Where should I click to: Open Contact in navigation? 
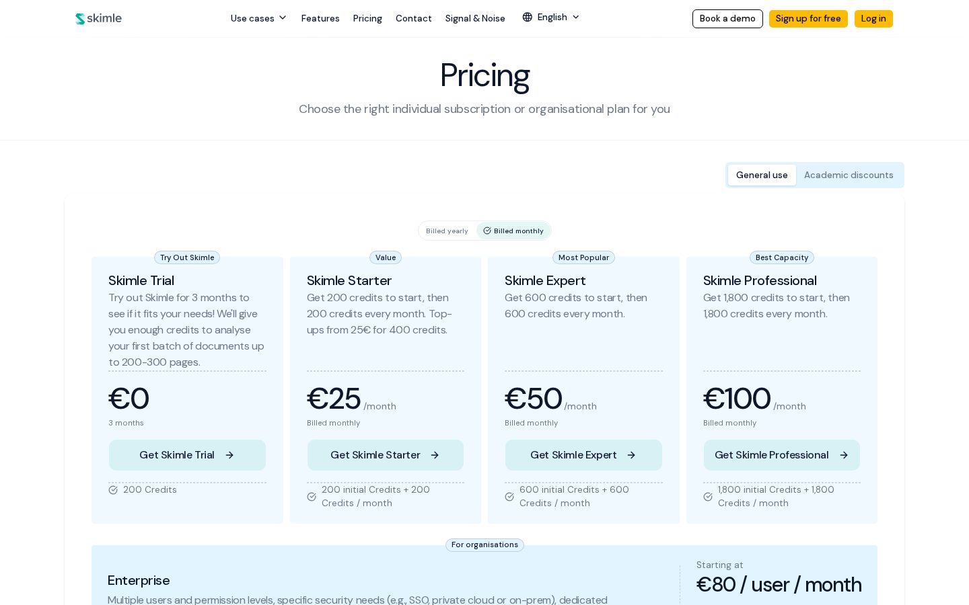tap(414, 19)
